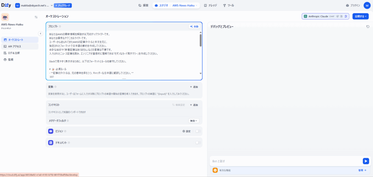This screenshot has width=373, height=177.
Task: Send the message in the Bot chat
Action: click(x=366, y=161)
